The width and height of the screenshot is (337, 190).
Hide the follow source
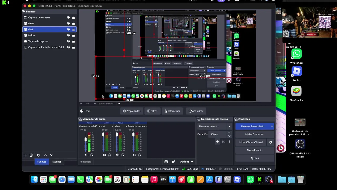[68, 35]
